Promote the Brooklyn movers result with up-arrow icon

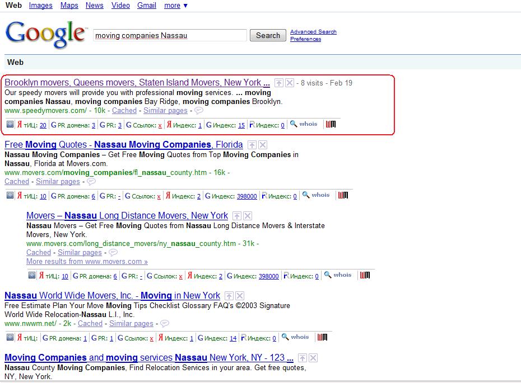coord(279,83)
